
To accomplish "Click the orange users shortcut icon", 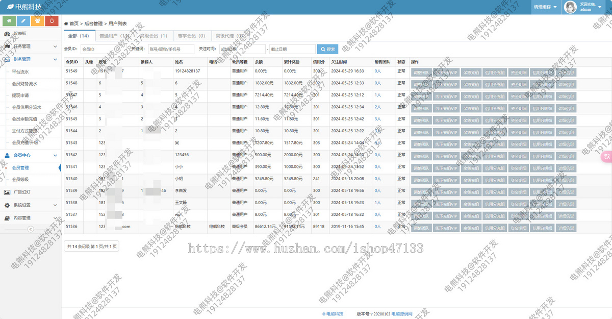I will [x=37, y=21].
